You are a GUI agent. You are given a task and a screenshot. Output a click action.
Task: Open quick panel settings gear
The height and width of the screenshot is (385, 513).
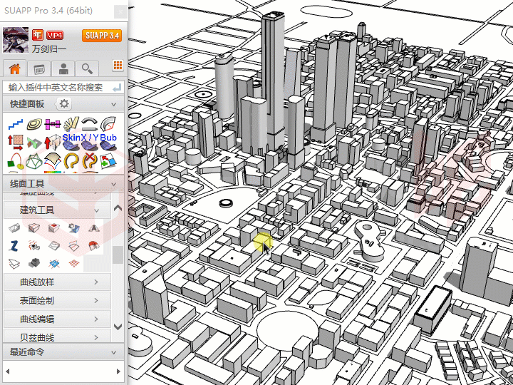point(64,104)
